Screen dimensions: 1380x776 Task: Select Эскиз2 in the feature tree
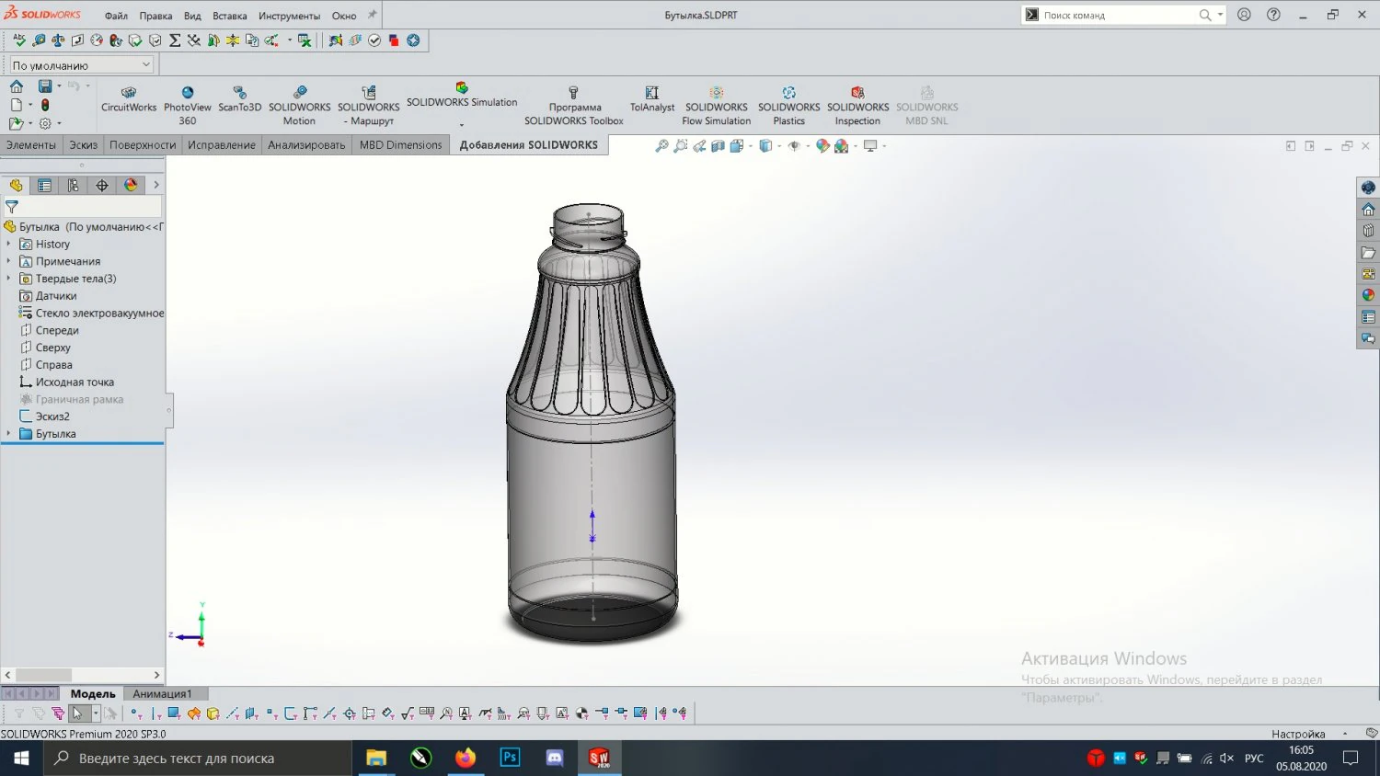[x=44, y=417]
